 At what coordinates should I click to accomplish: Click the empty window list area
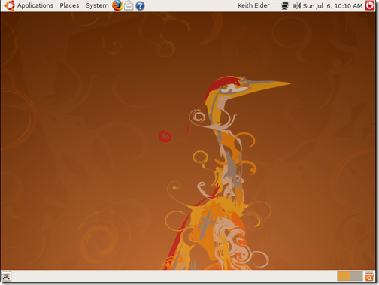[175, 277]
